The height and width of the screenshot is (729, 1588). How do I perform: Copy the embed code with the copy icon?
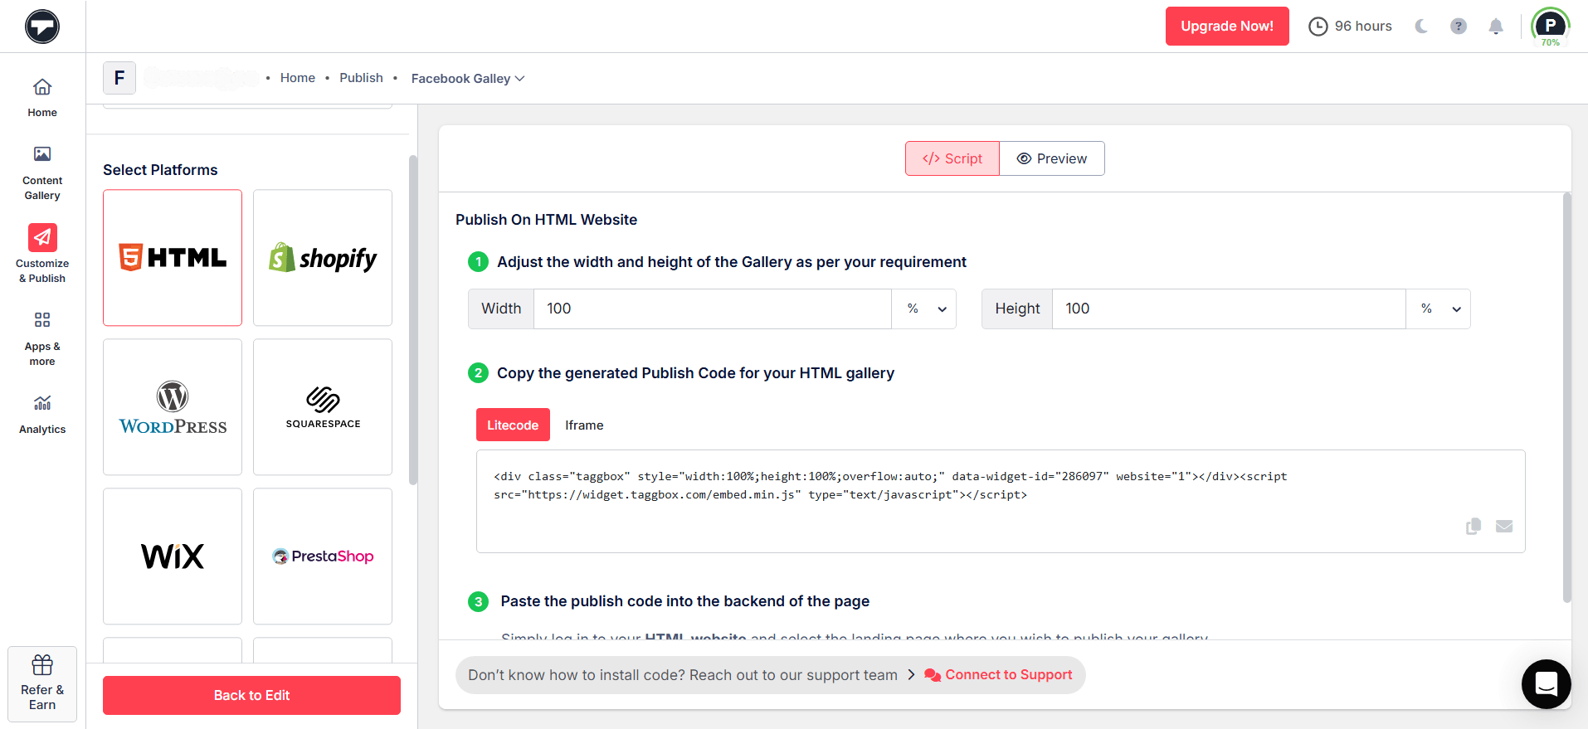coord(1474,527)
